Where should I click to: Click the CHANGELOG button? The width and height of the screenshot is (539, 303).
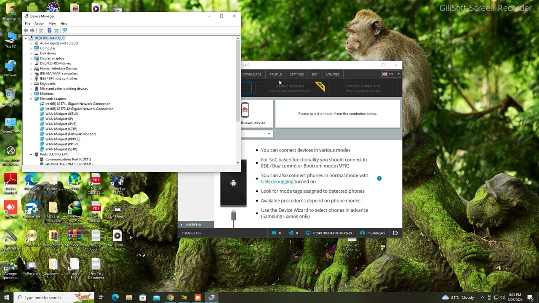click(191, 233)
